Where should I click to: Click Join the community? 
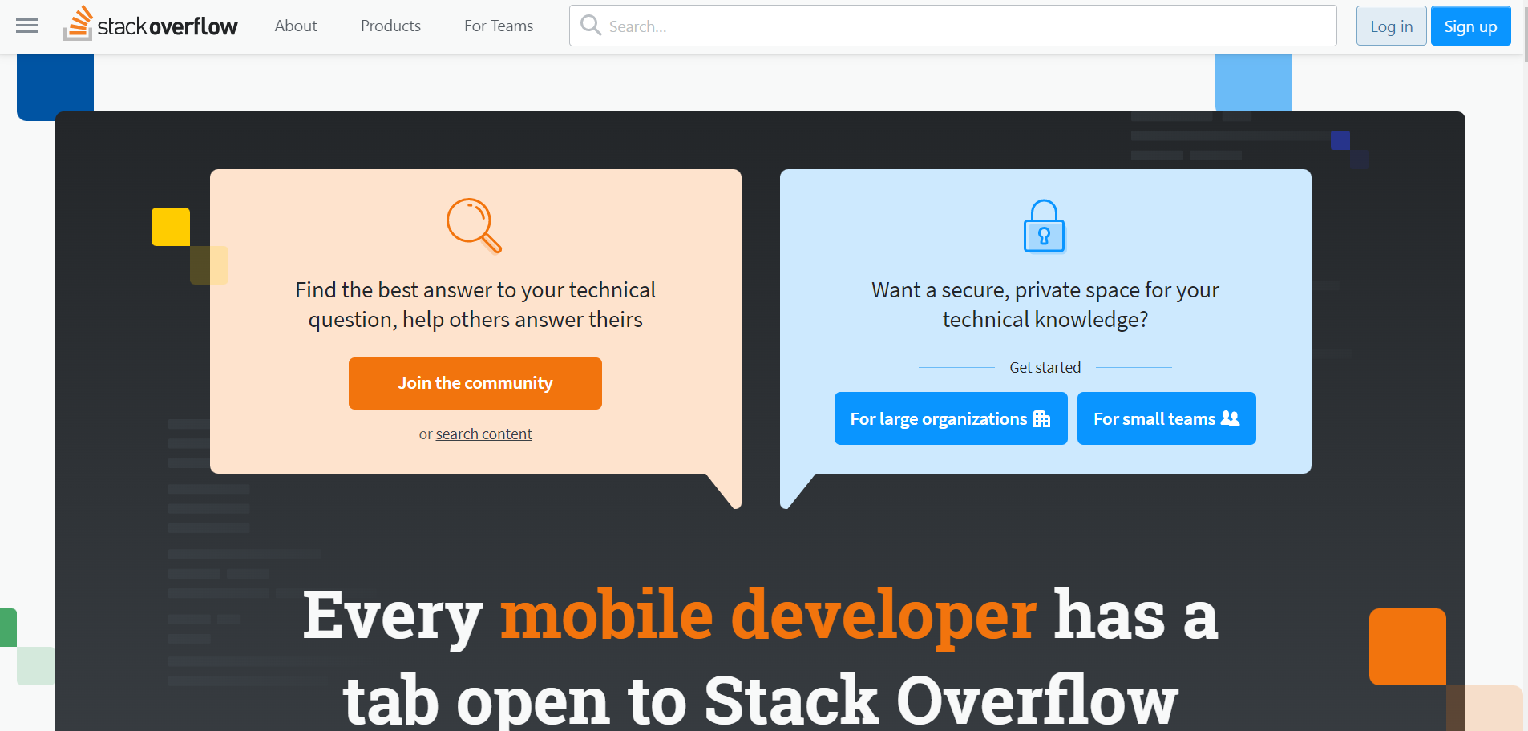click(475, 383)
